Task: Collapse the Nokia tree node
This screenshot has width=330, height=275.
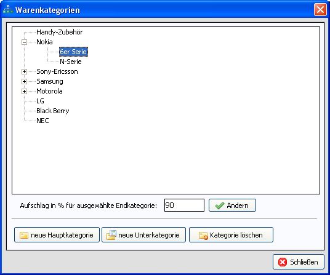Action: (x=24, y=42)
